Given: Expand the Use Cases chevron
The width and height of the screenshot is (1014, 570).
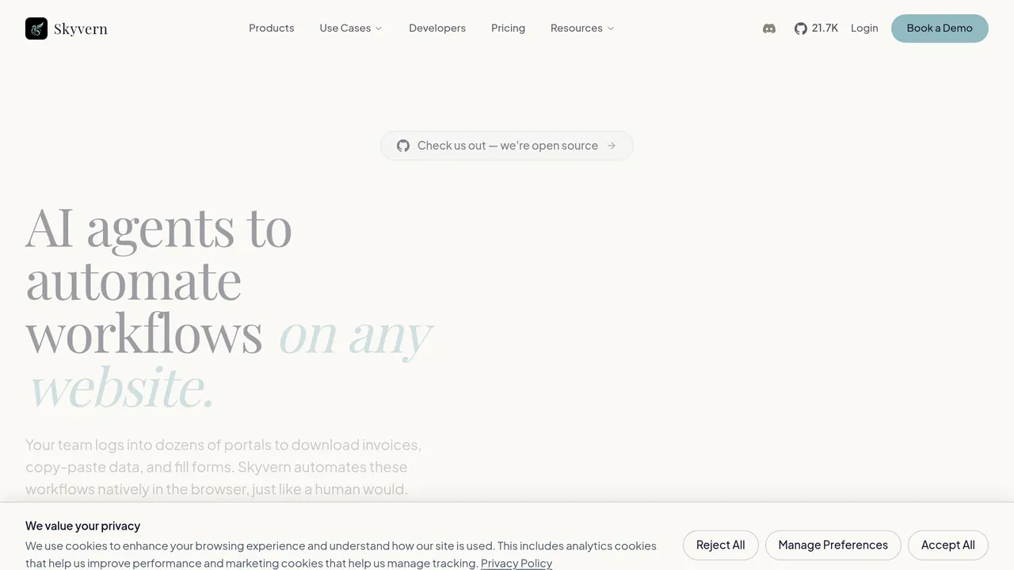Looking at the screenshot, I should (x=379, y=28).
